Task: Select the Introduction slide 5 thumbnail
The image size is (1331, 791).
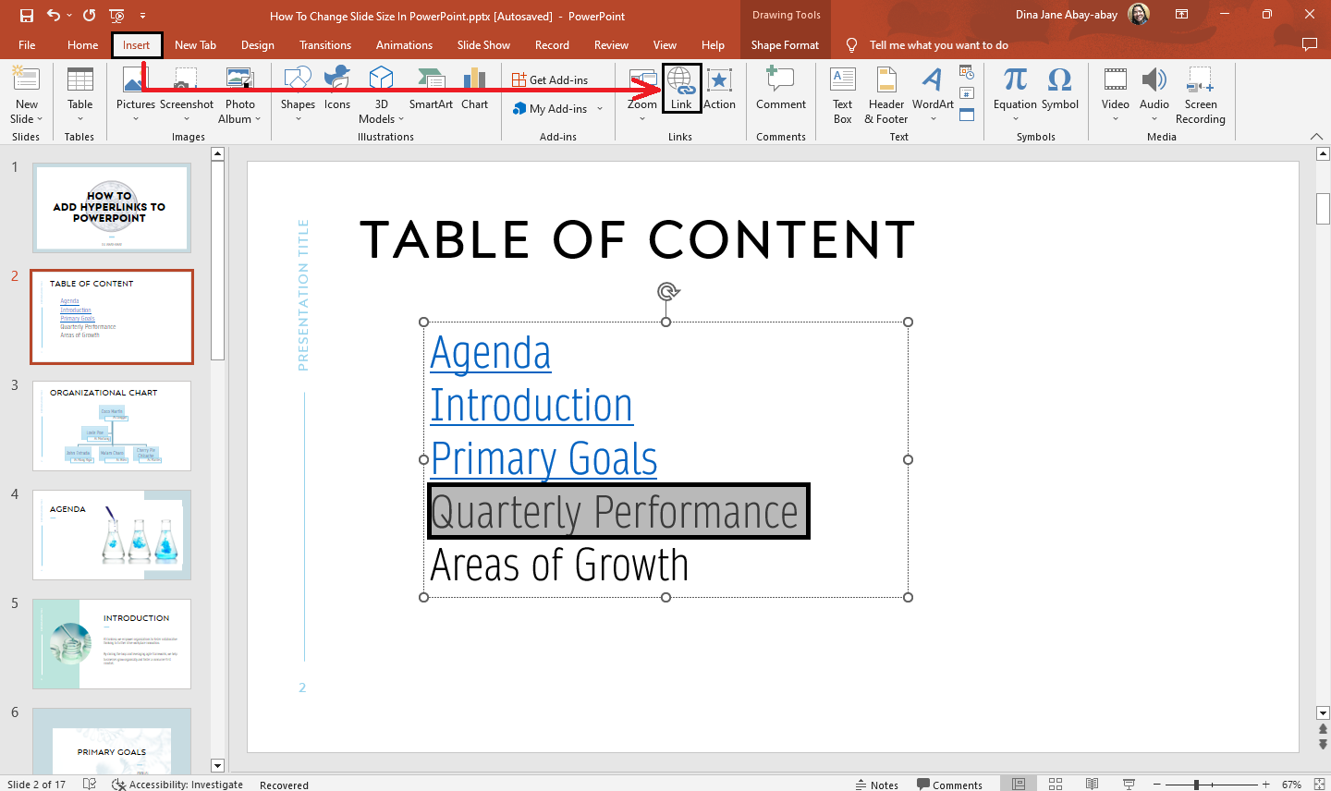Action: click(112, 644)
